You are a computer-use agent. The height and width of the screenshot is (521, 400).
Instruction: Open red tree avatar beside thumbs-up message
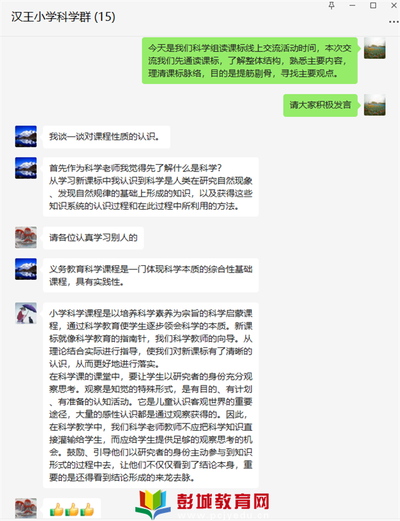26,508
